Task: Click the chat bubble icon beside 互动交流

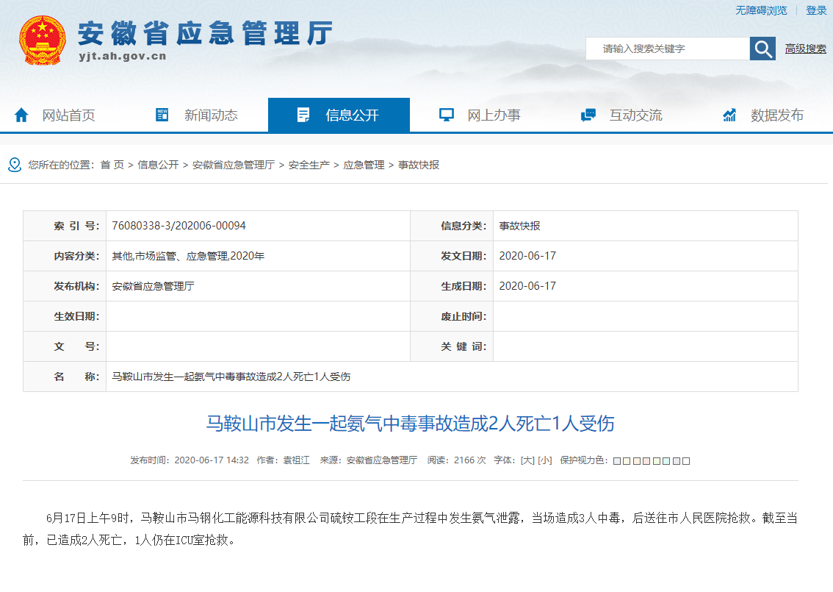Action: (588, 115)
